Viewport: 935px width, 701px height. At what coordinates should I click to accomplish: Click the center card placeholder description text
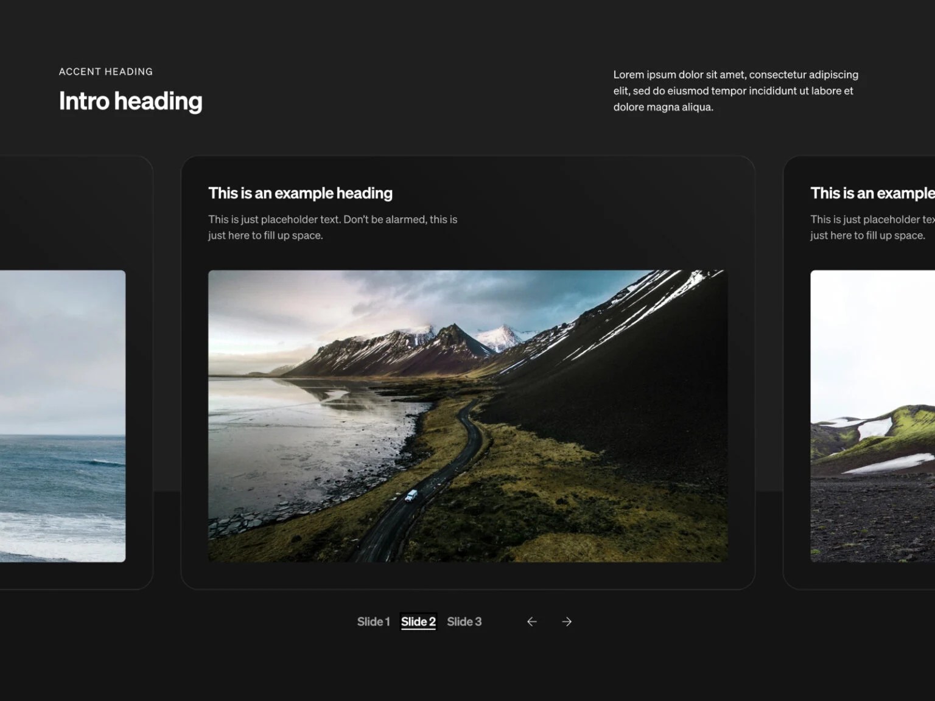(332, 227)
